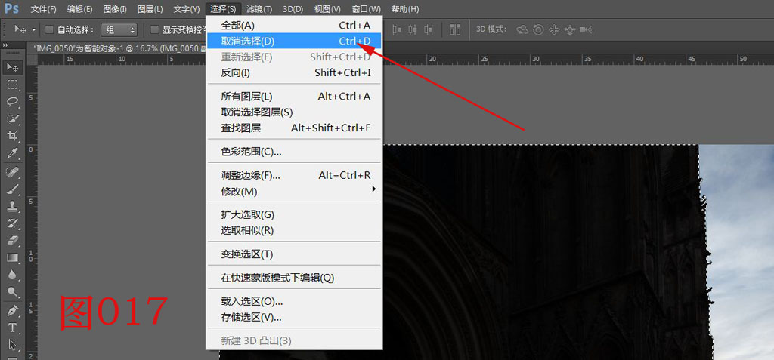Screen dimensions: 774x360
Task: Open the 组 auto-select dropdown
Action: 119,29
